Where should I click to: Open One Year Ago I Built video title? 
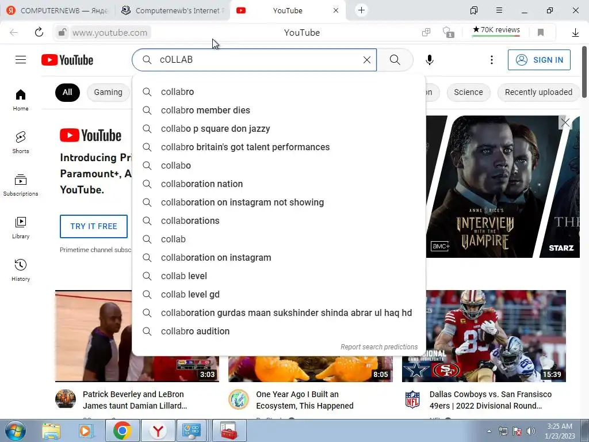305,400
